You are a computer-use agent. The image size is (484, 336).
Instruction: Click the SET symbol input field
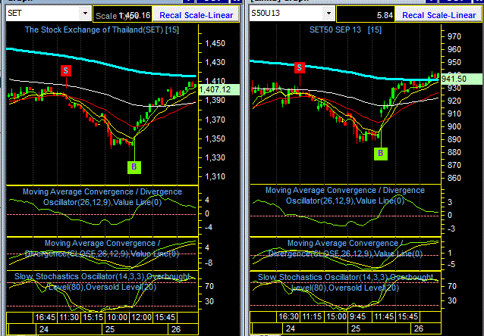click(x=43, y=14)
